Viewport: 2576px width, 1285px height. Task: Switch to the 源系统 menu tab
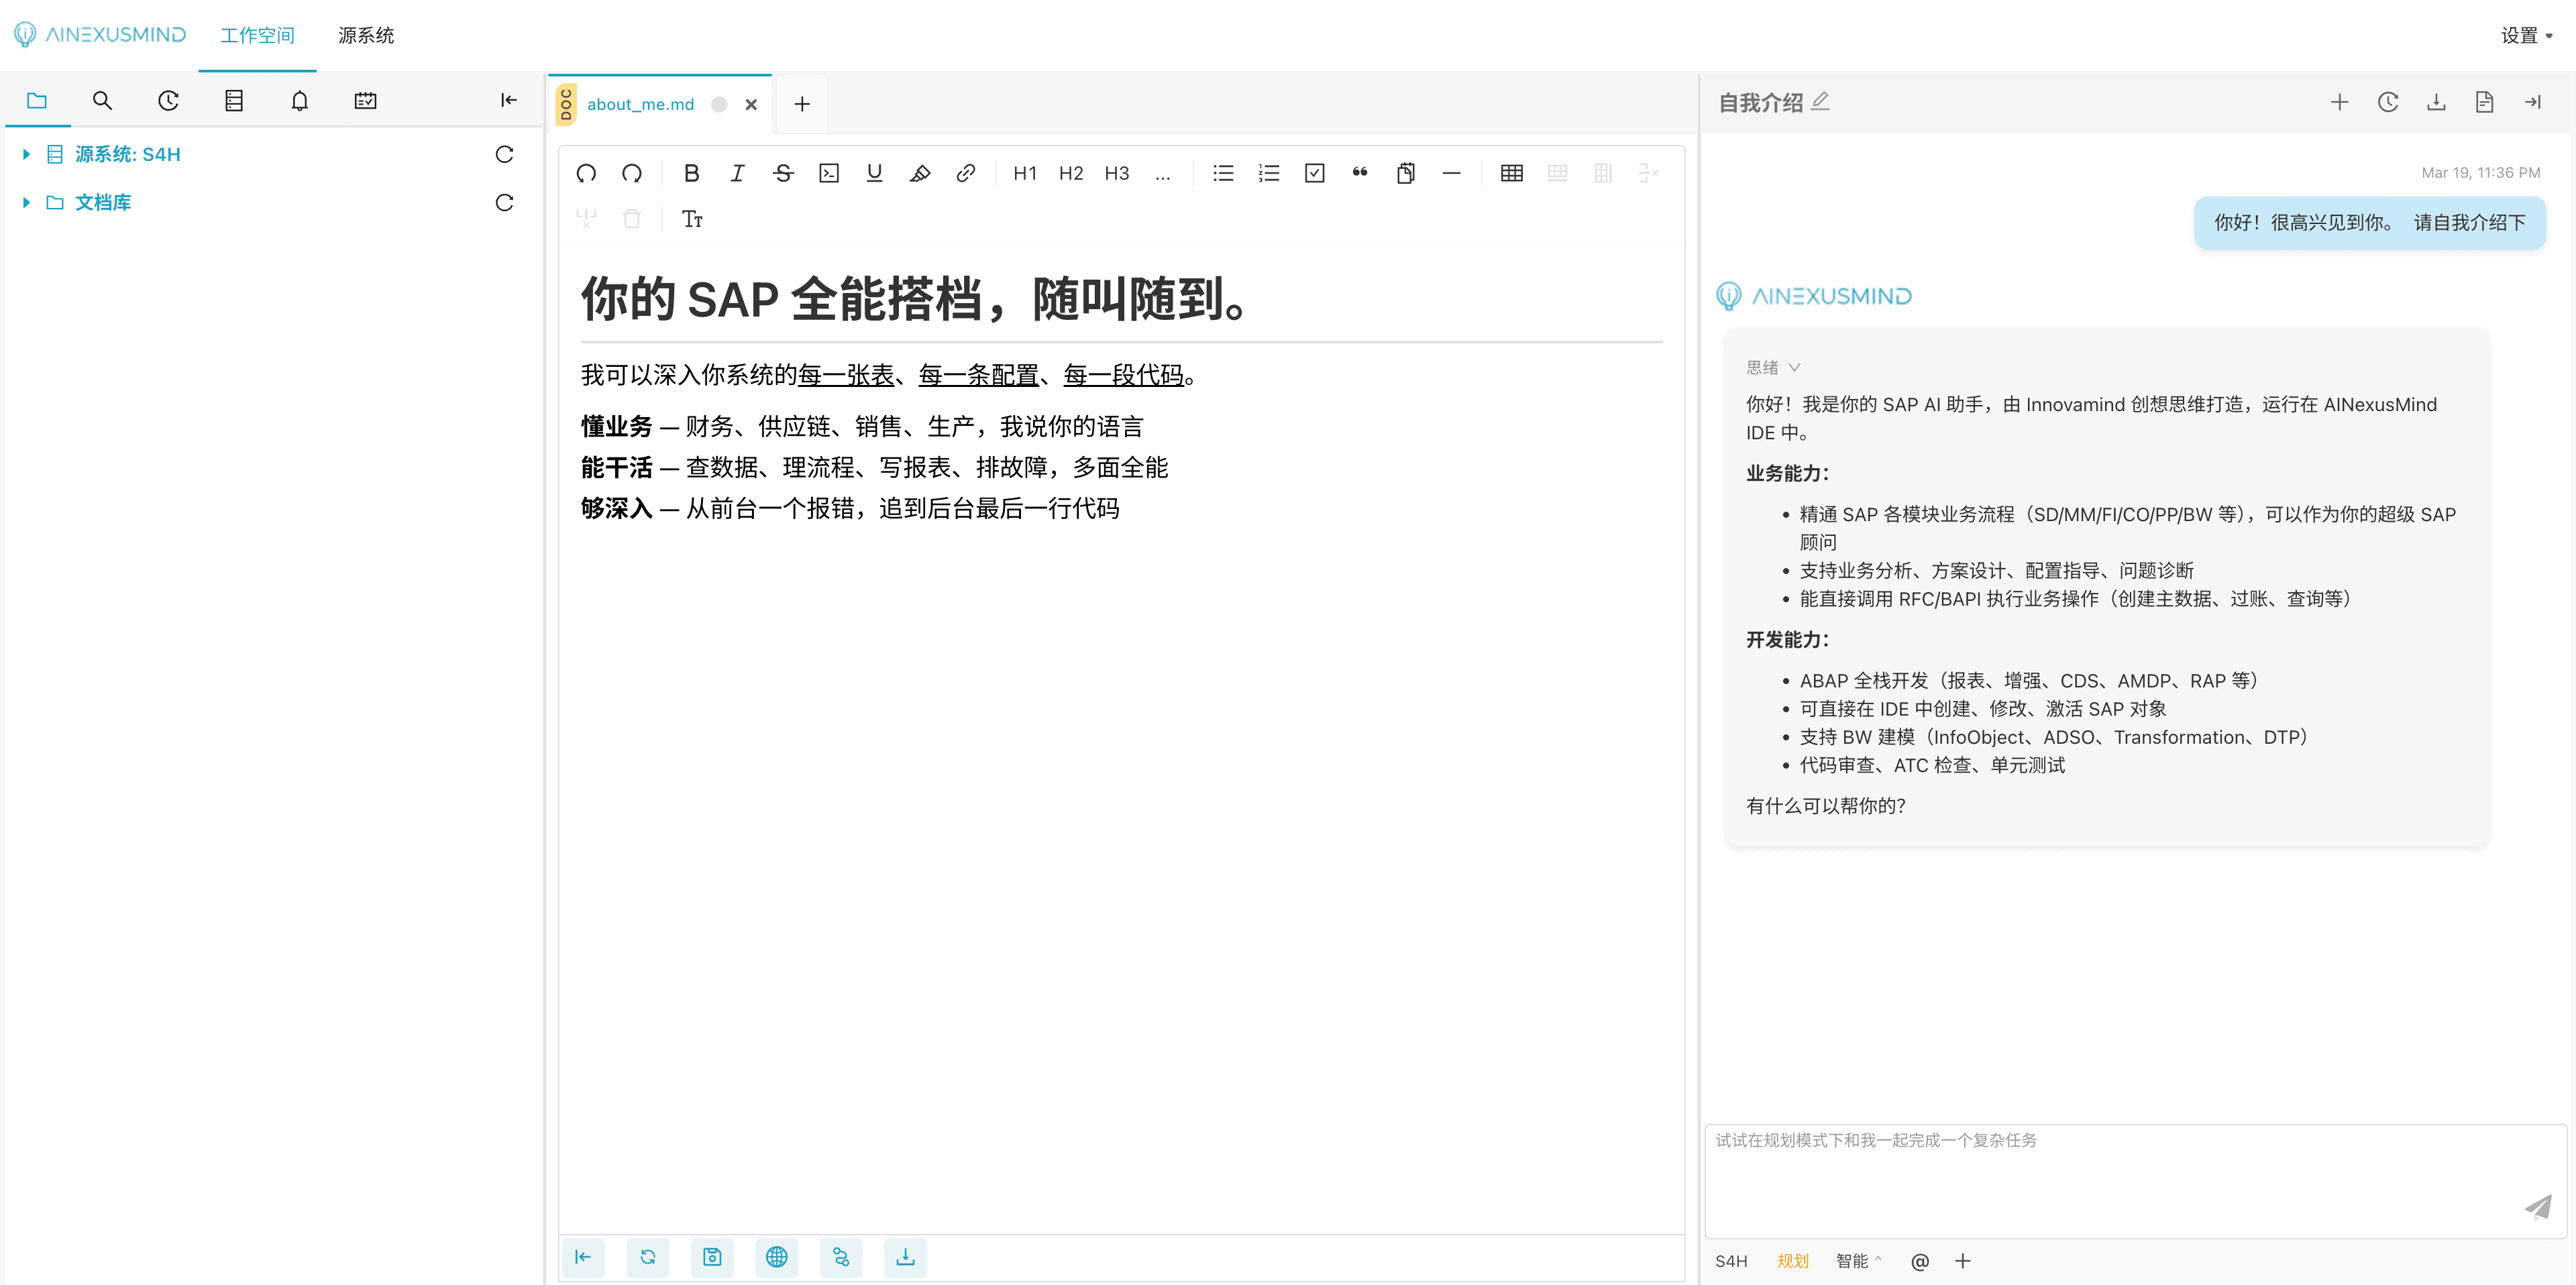[x=366, y=35]
